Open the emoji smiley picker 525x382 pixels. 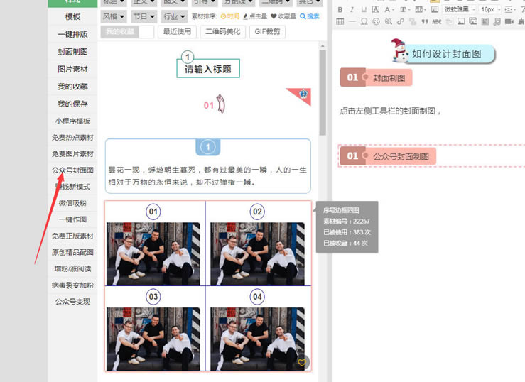376,22
